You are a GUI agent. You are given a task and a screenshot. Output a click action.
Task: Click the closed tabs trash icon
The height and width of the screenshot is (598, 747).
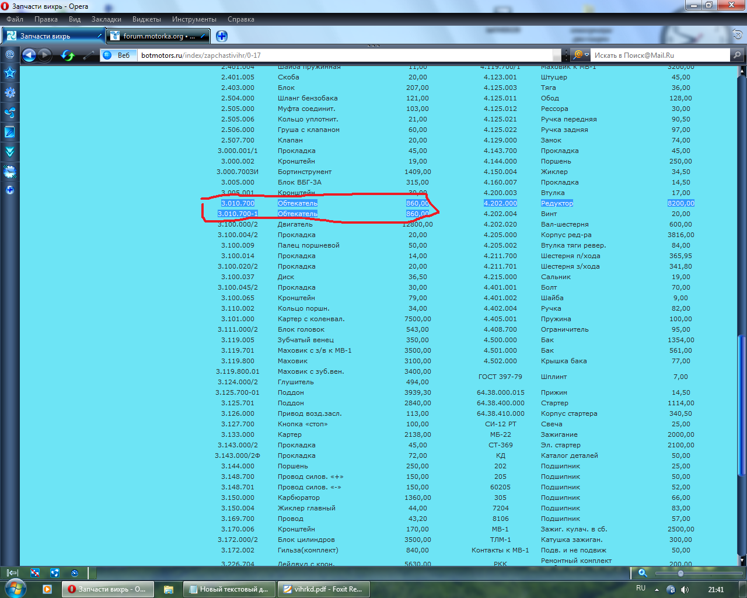(x=738, y=35)
